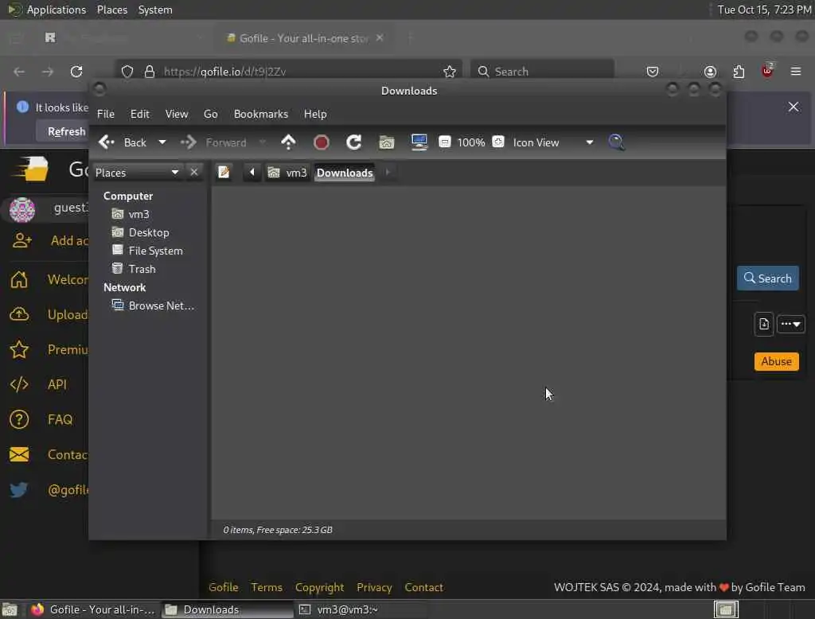This screenshot has width=815, height=619.
Task: Zoom out file view
Action: [x=445, y=142]
